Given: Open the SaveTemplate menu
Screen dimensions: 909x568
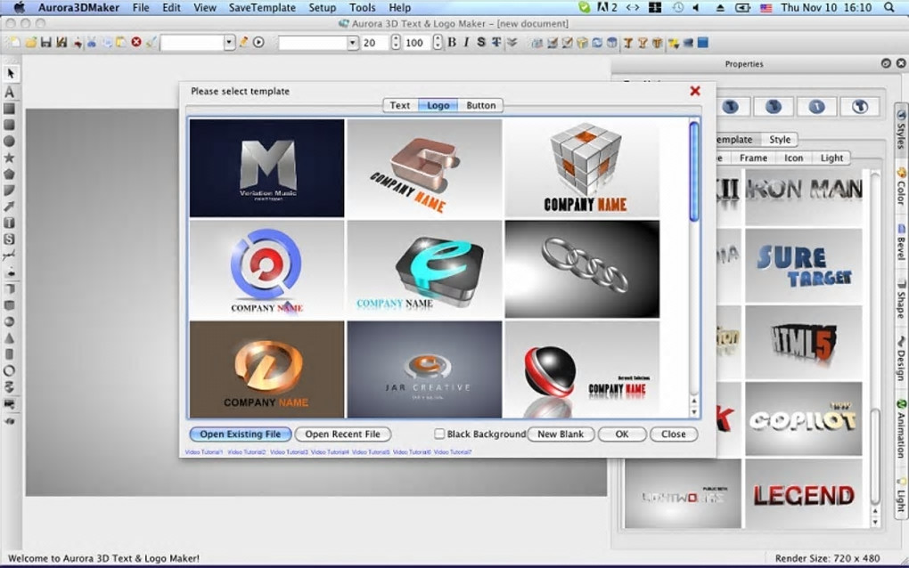Looking at the screenshot, I should point(262,7).
